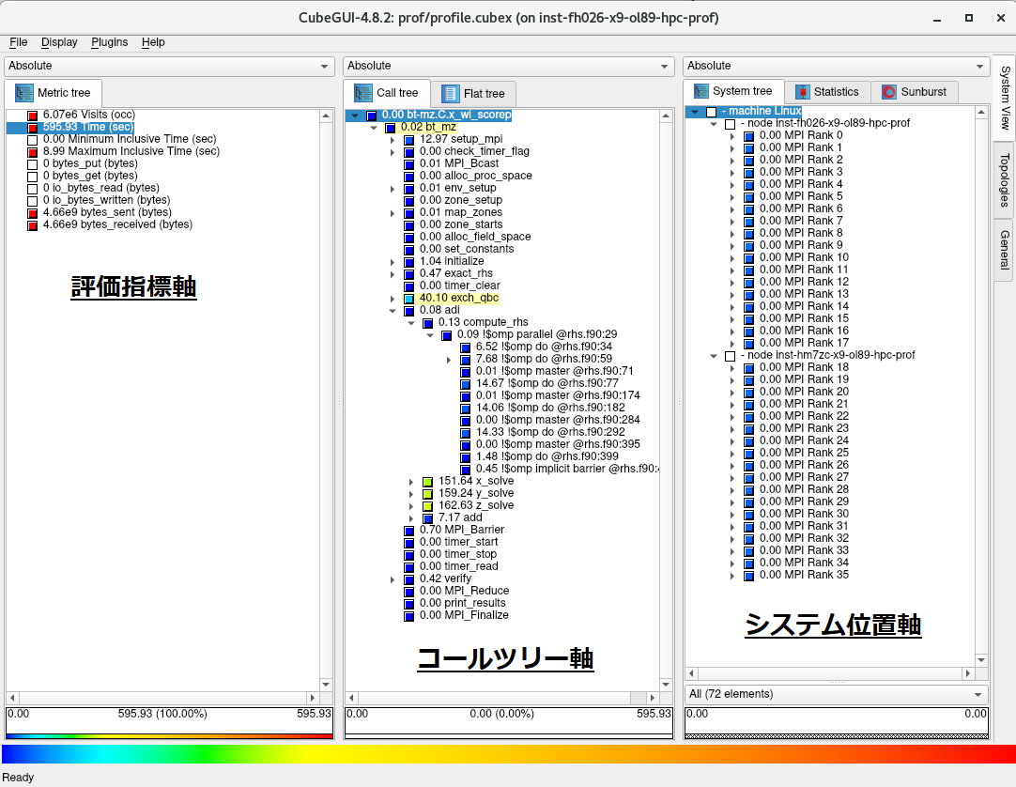Image resolution: width=1016 pixels, height=787 pixels.
Task: Click the Metric tree tab icon
Action: point(23,93)
